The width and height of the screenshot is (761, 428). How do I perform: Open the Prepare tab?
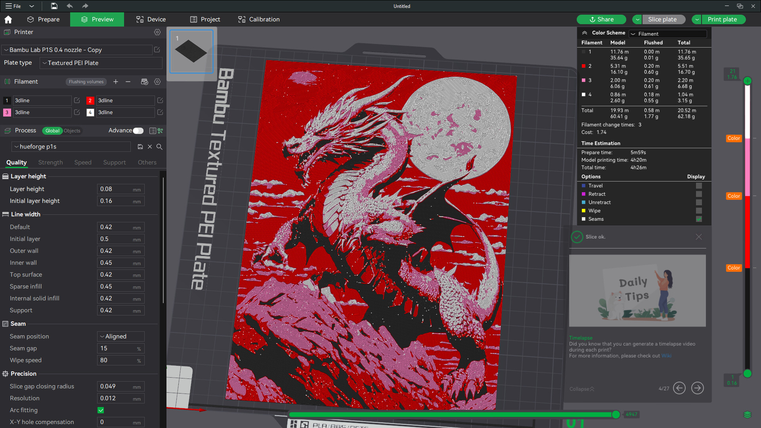tap(43, 19)
